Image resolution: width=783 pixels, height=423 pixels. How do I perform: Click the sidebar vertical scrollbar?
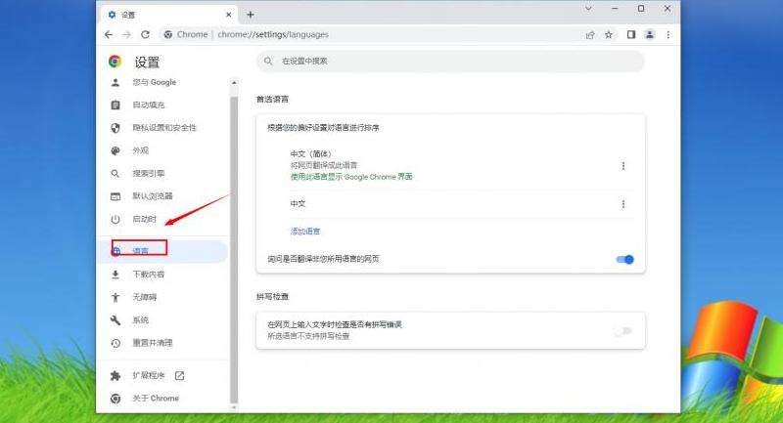coord(233,244)
